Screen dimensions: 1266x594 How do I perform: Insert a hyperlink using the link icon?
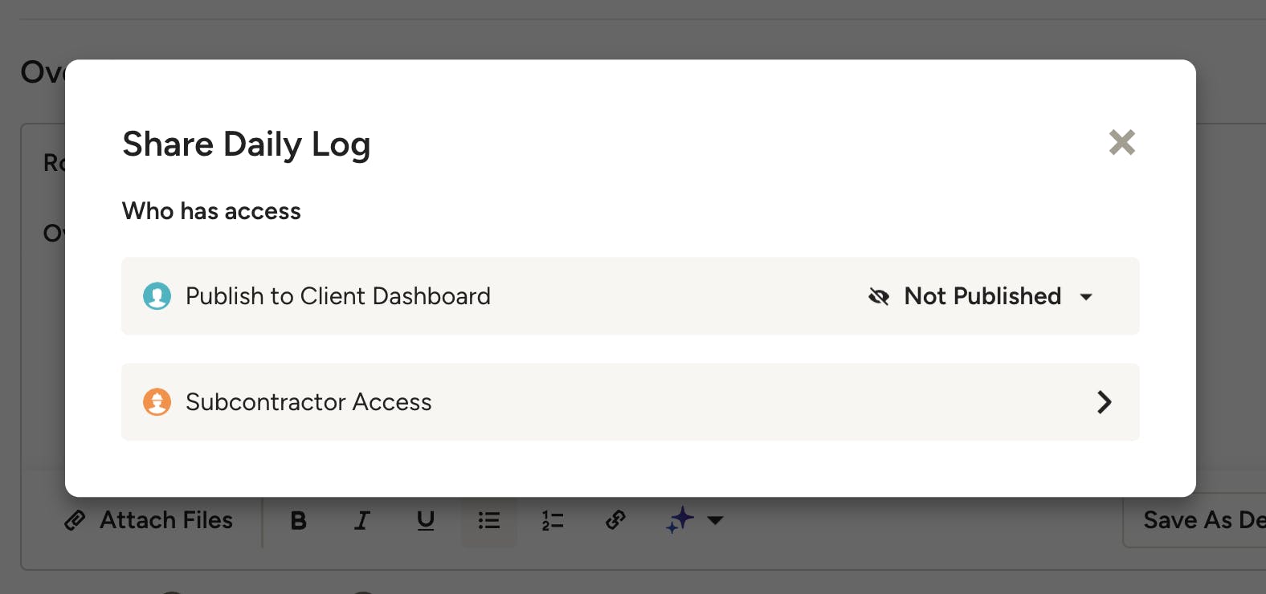click(615, 520)
